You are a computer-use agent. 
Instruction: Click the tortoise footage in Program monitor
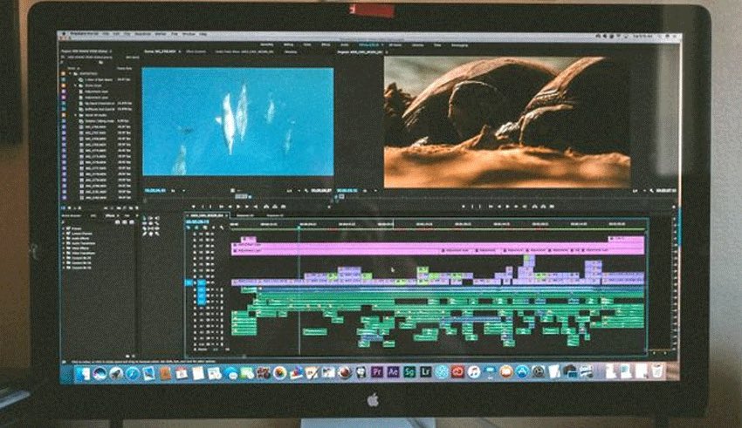(x=507, y=122)
